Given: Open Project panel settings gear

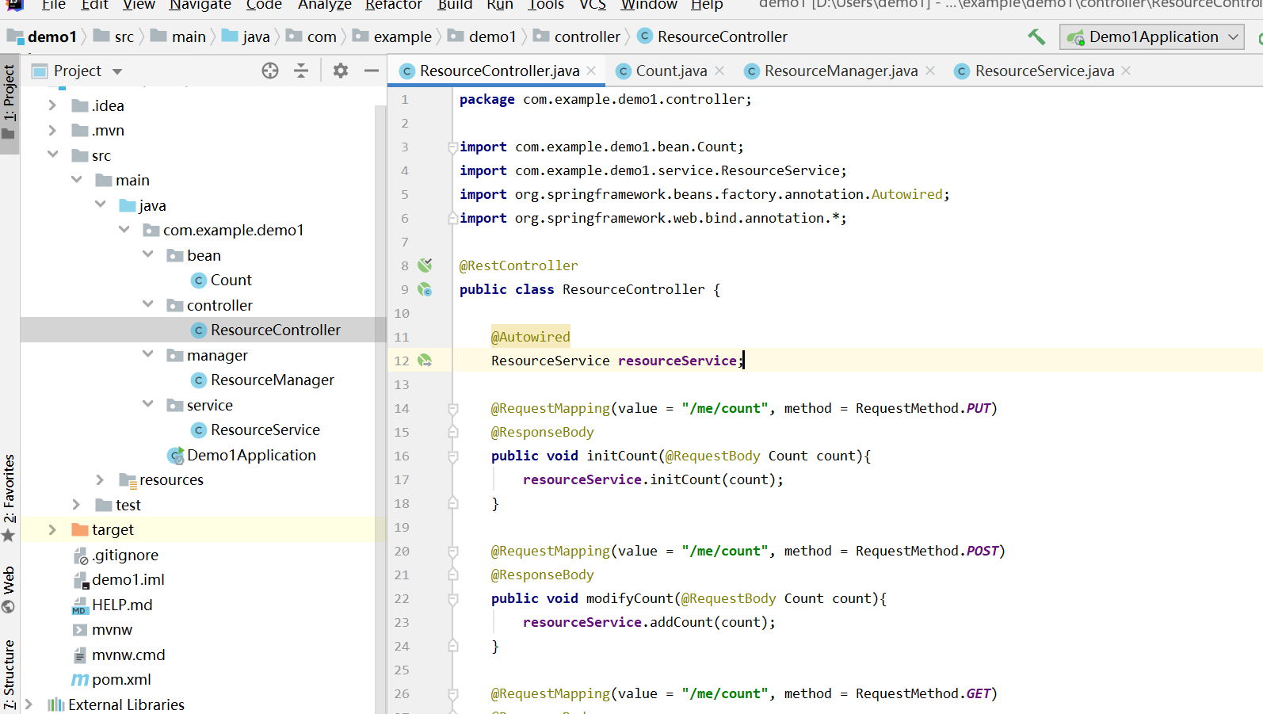Looking at the screenshot, I should 341,71.
